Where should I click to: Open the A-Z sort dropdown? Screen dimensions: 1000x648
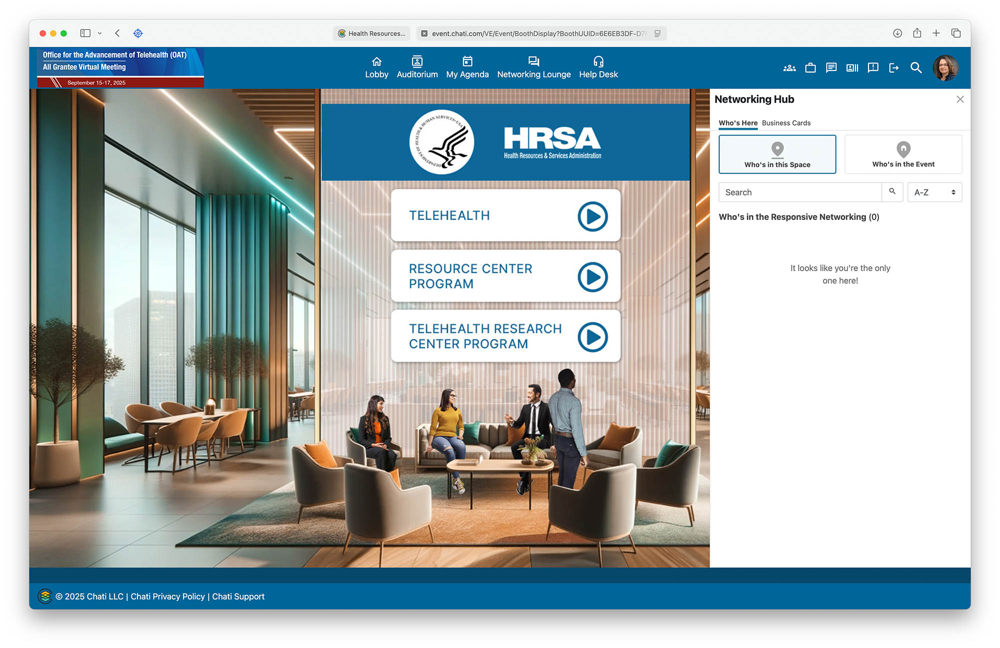pos(934,193)
